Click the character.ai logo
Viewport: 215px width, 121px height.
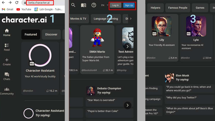(x=24, y=20)
